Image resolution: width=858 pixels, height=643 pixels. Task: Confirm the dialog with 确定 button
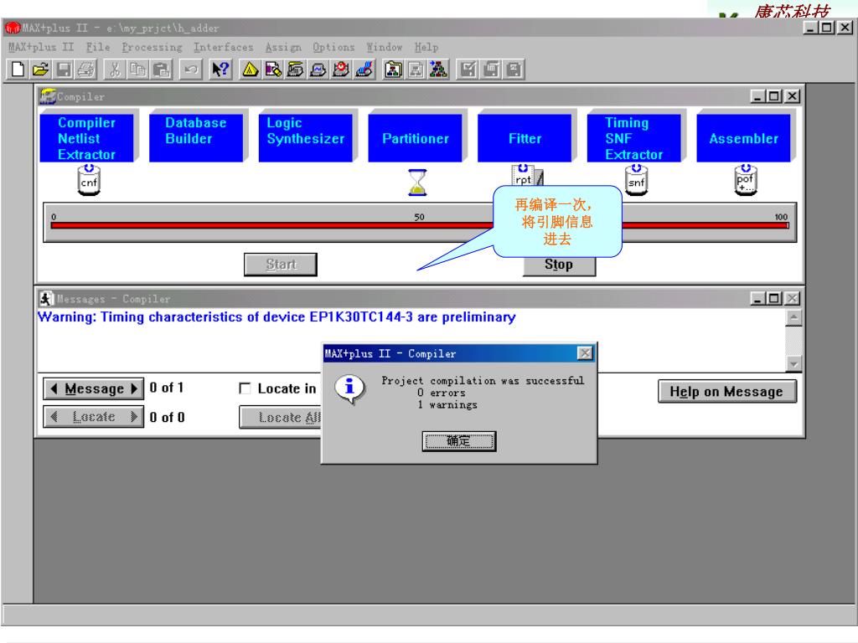458,440
